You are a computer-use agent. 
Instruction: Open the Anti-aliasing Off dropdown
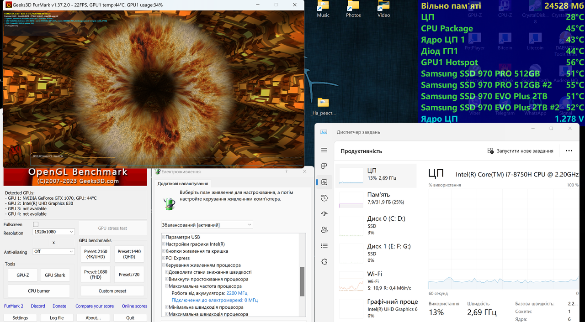pos(54,251)
